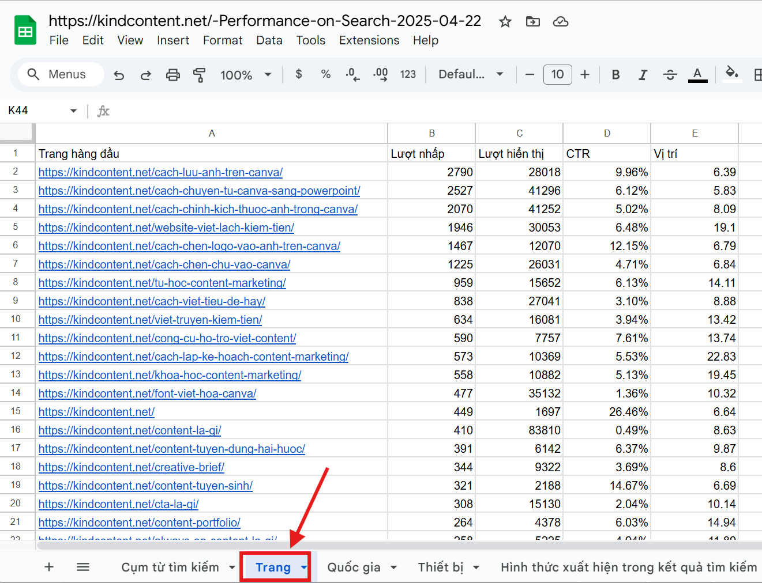762x583 pixels.
Task: Open the font-viet-hoa-canva link
Action: 147,393
